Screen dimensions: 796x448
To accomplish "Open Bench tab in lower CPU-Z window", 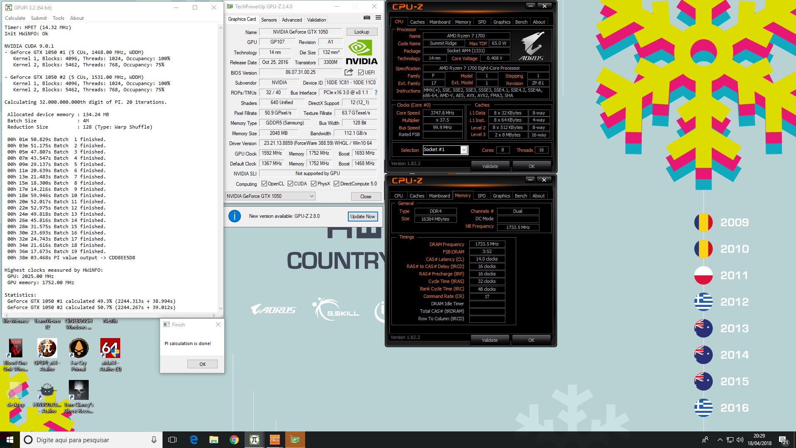I will 521,196.
